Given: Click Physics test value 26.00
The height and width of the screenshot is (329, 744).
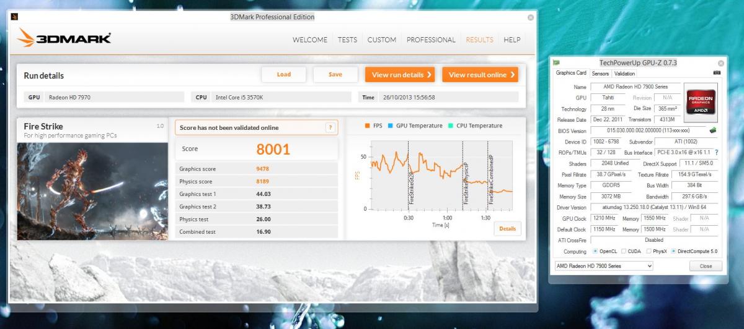Looking at the screenshot, I should tap(264, 219).
